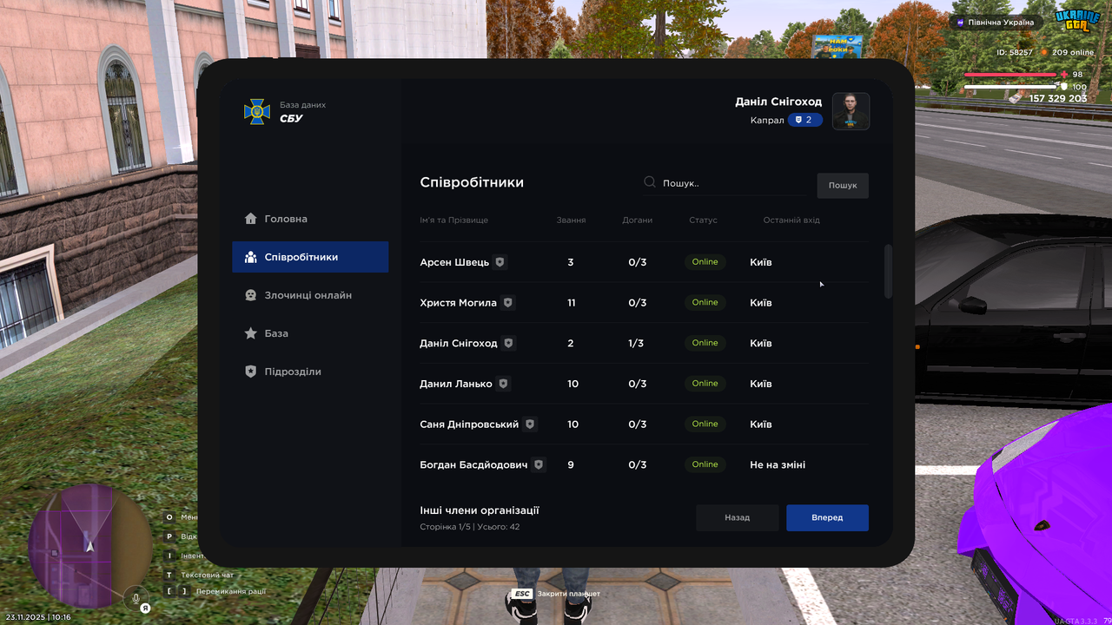Click the Ім'я та Прізвище column header
The image size is (1112, 625).
[x=453, y=220]
